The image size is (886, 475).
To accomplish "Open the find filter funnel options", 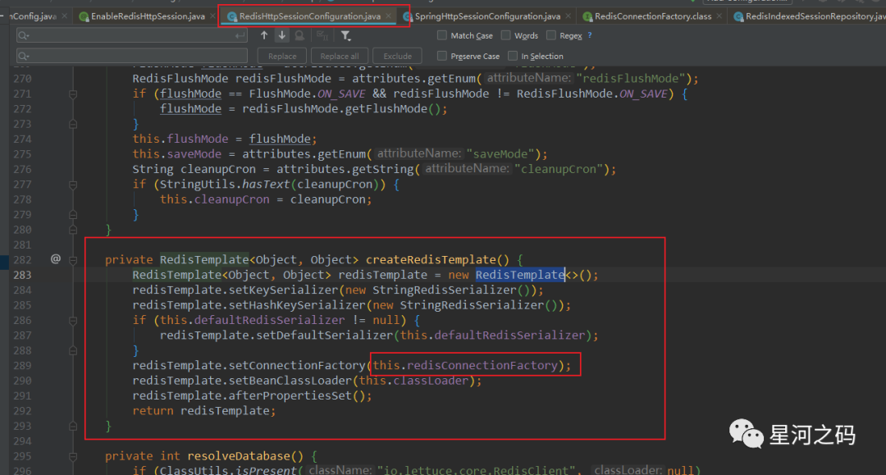I will tap(345, 36).
